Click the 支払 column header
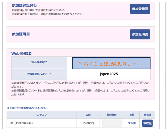 click(x=132, y=115)
